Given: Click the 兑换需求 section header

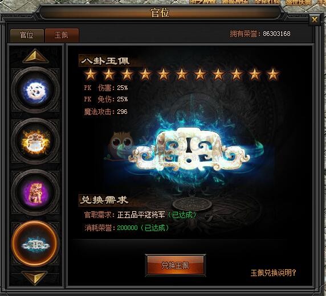Looking at the screenshot, I should tap(104, 200).
